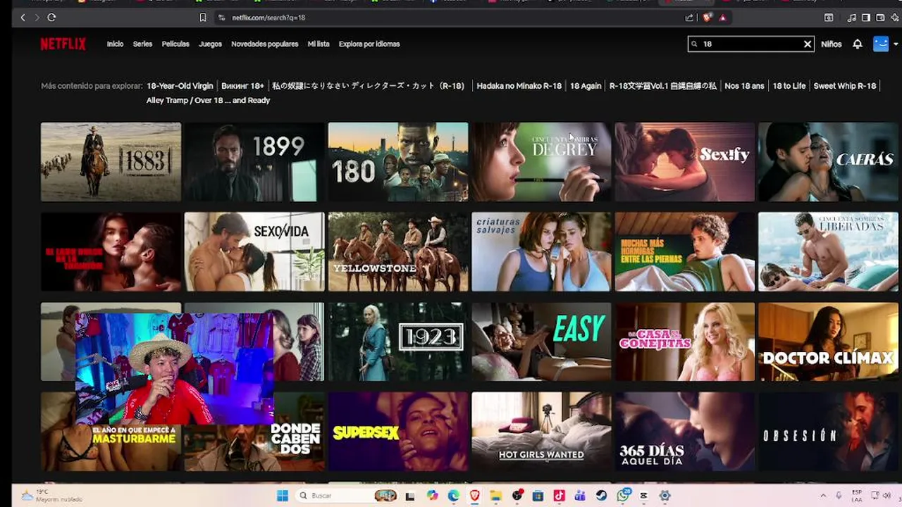This screenshot has height=507, width=902.
Task: Open the Inicio menu item
Action: (115, 44)
